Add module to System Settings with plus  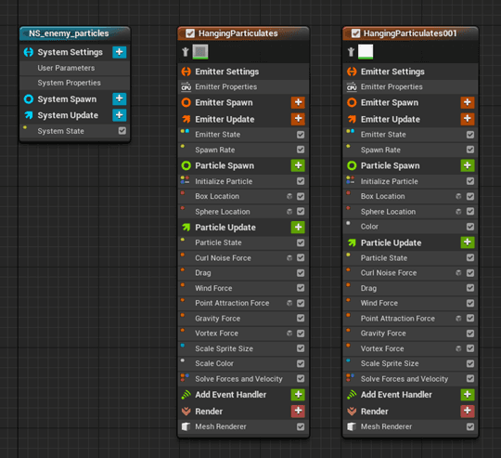[119, 52]
